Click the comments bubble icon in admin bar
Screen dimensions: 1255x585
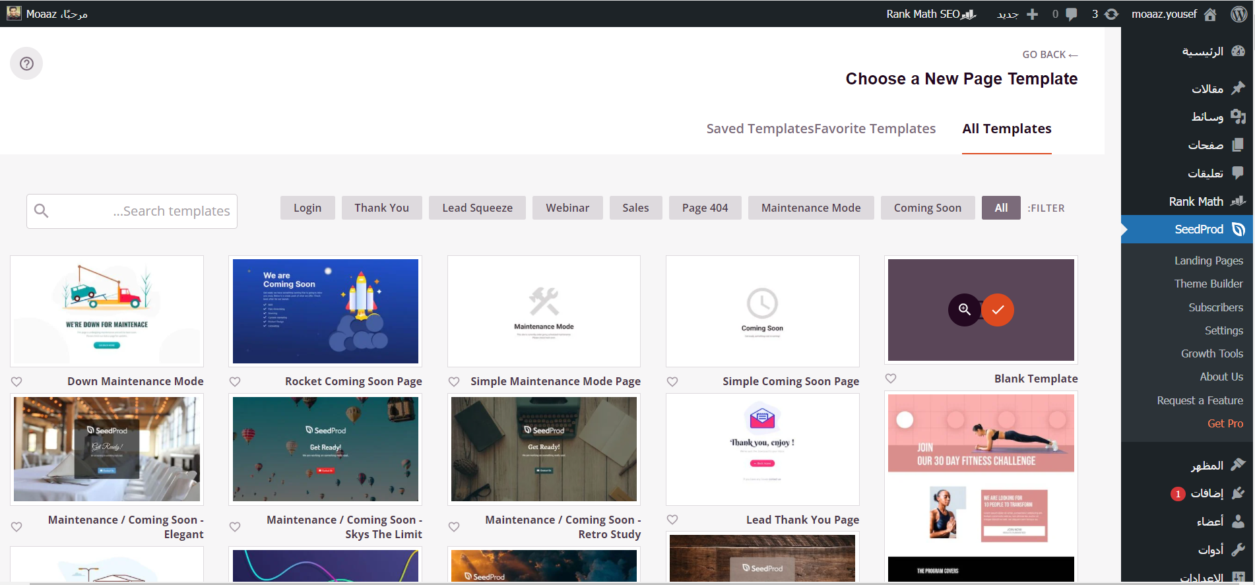pos(1071,14)
